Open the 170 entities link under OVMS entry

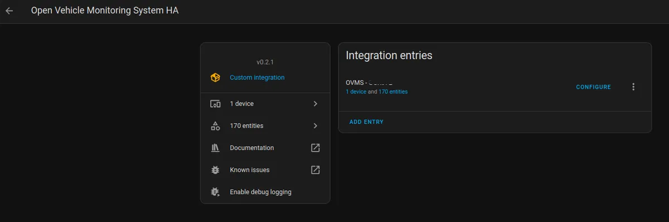point(393,91)
